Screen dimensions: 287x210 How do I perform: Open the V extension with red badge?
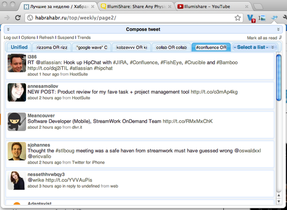tap(251, 18)
